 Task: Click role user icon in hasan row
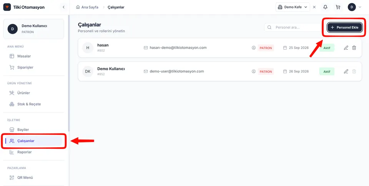coord(254,48)
